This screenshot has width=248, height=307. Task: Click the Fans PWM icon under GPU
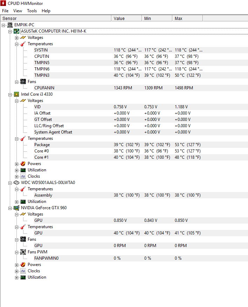23,252
